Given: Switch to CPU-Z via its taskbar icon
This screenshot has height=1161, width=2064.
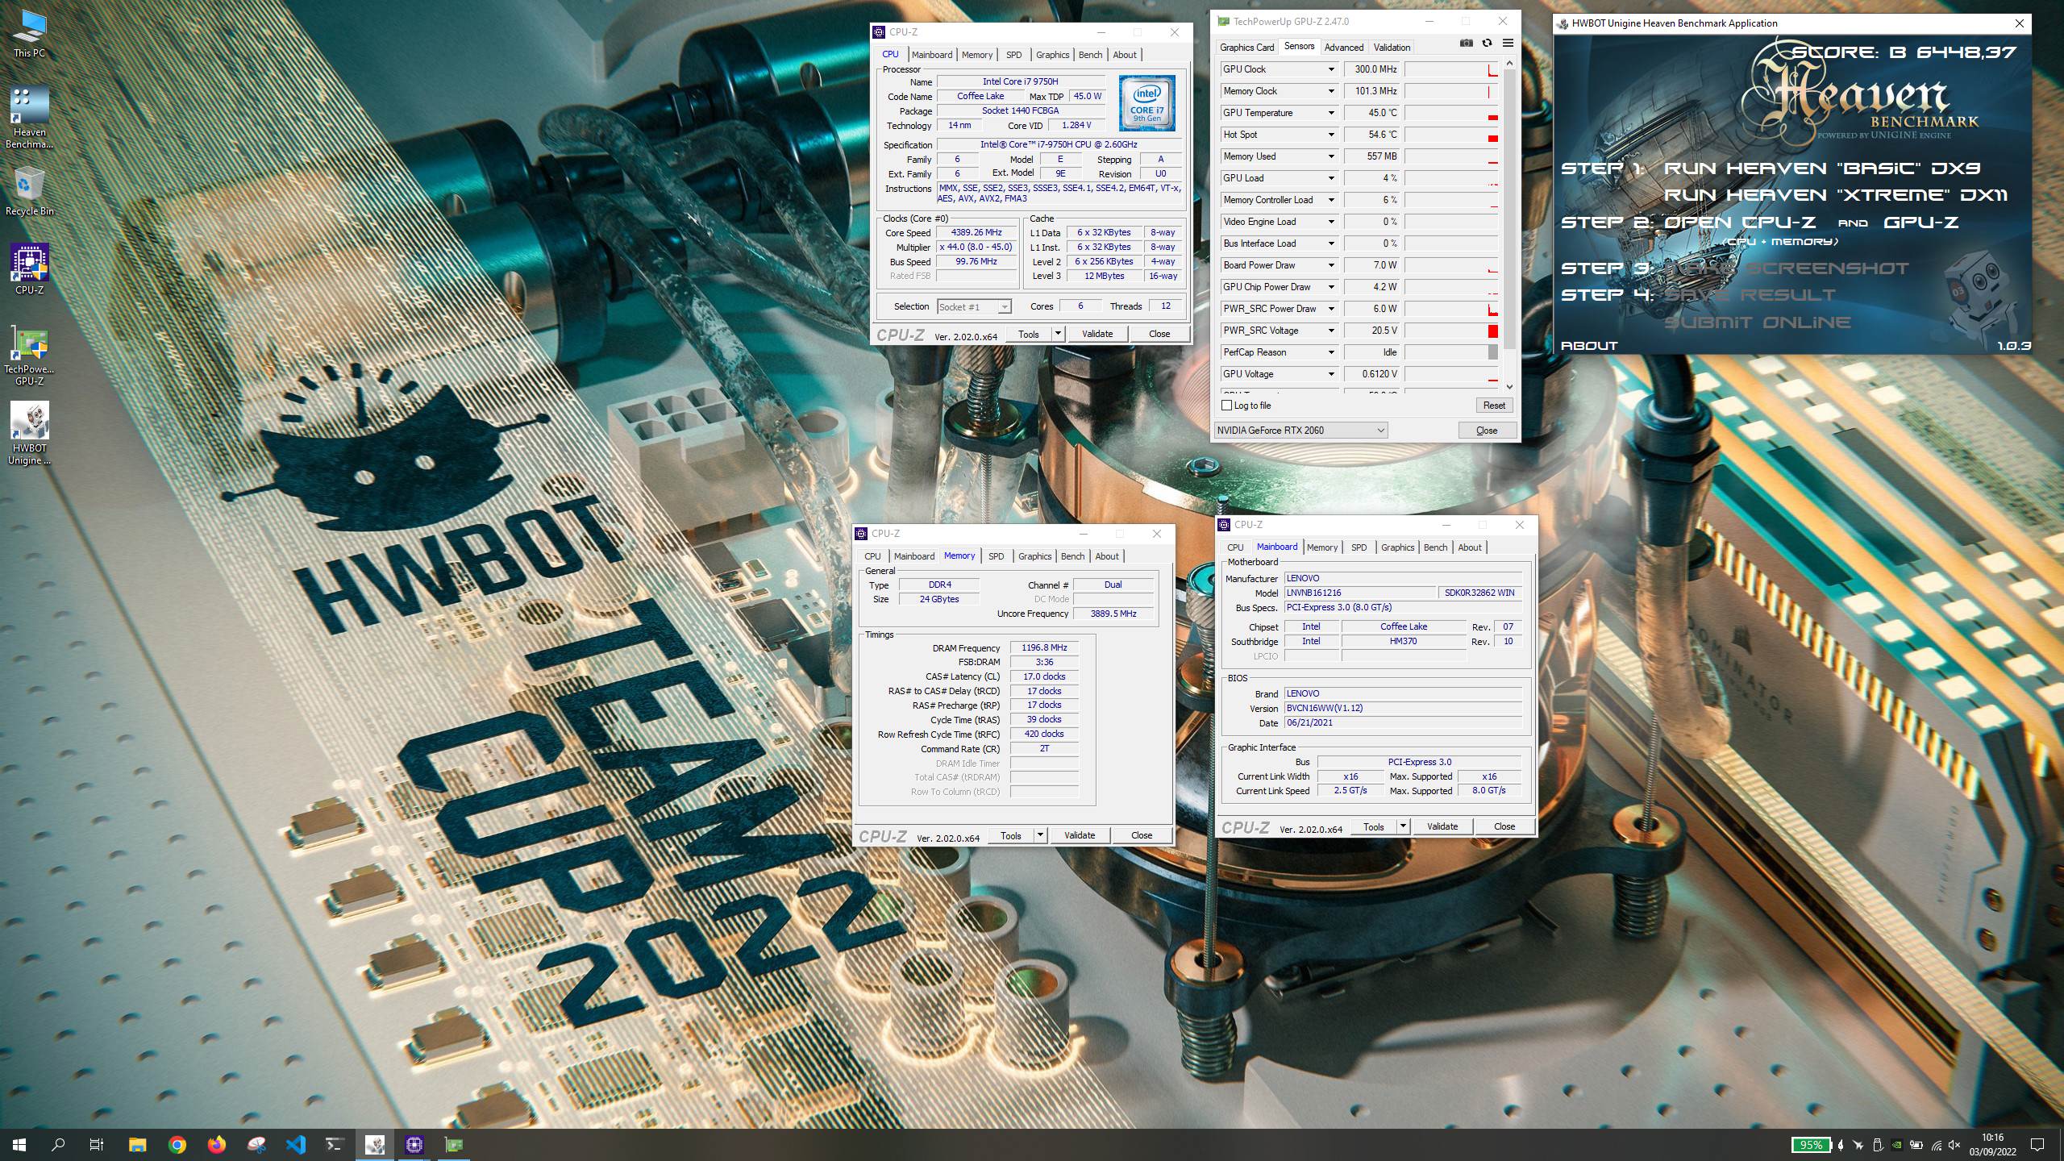Looking at the screenshot, I should tap(414, 1144).
